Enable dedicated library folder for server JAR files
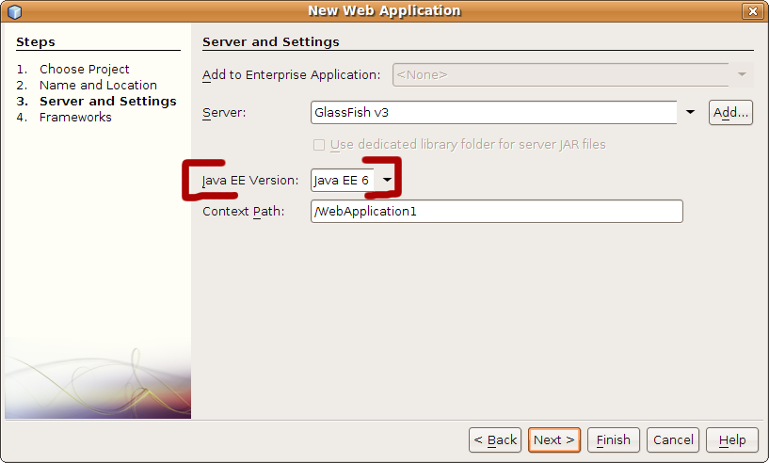769x463 pixels. pyautogui.click(x=319, y=145)
